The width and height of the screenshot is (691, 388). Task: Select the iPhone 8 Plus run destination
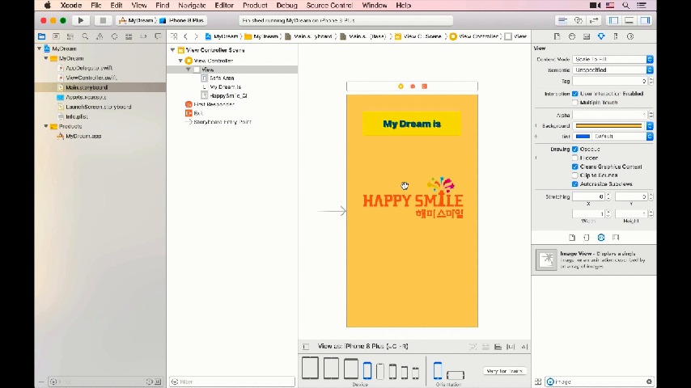pyautogui.click(x=182, y=20)
